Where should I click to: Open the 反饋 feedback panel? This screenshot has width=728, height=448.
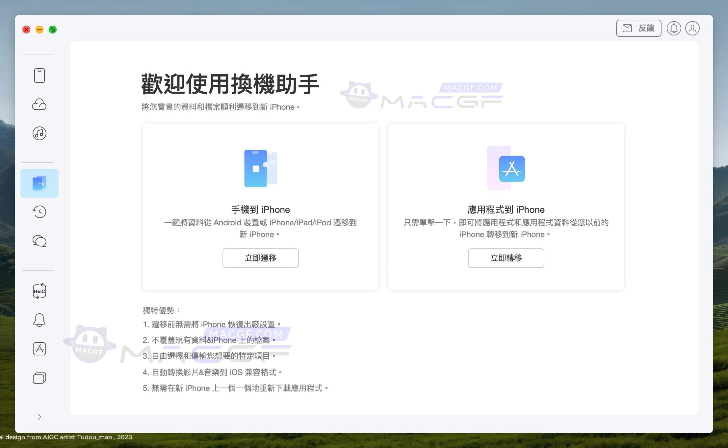[x=638, y=28]
